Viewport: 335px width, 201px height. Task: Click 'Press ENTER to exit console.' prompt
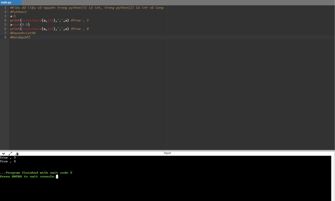(x=28, y=177)
